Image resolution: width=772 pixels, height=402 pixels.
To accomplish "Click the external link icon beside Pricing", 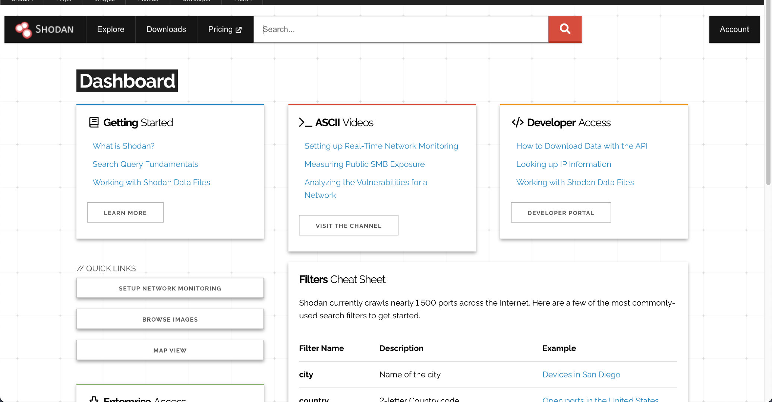I will 239,30.
